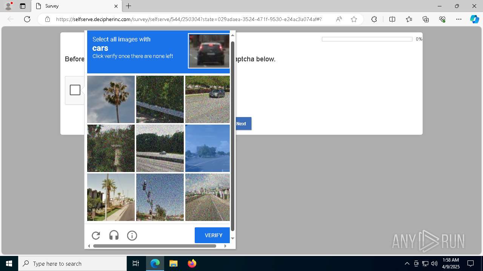Screen dimensions: 483x271
Task: Select the tile with a distant car on highway
Action: coord(160,148)
